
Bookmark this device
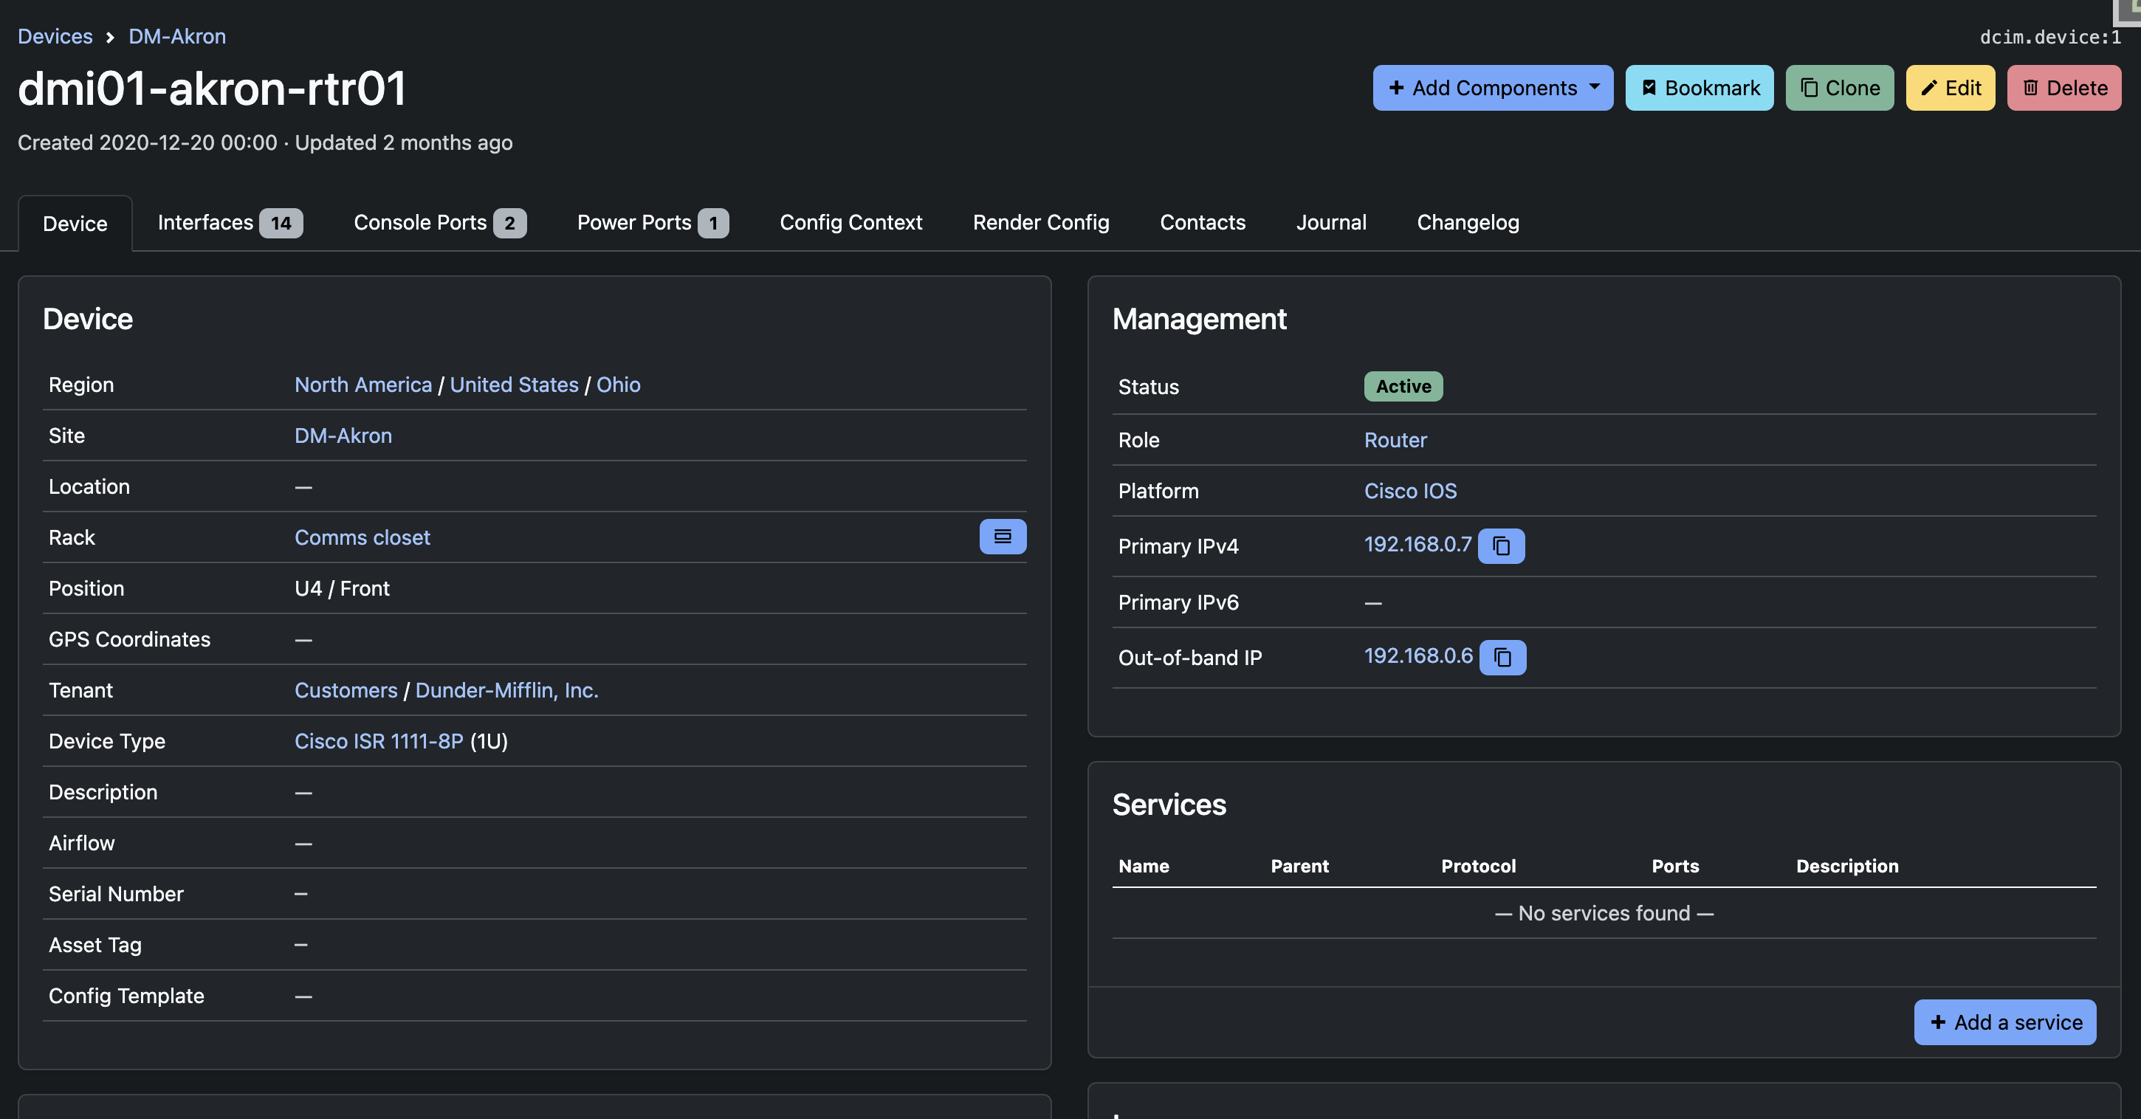1700,88
